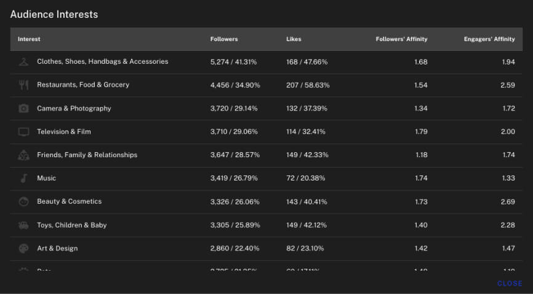The height and width of the screenshot is (294, 533).
Task: Click the fork and knife restaurant icon
Action: (x=23, y=85)
